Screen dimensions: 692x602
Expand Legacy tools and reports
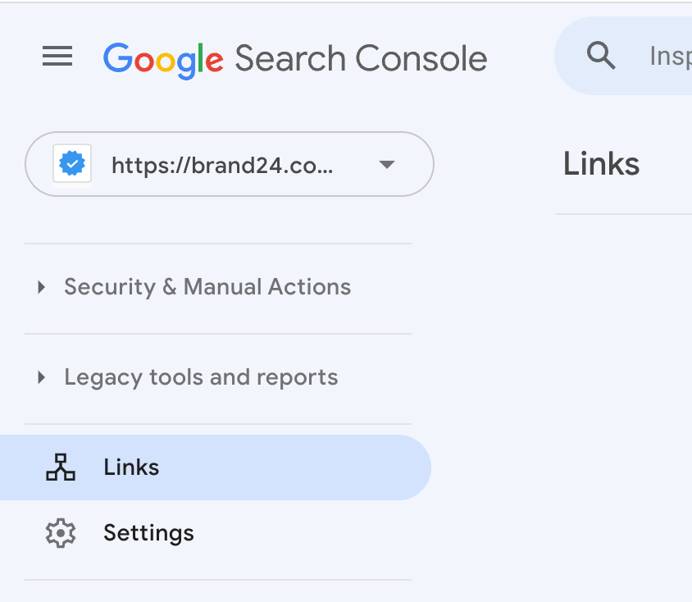point(41,377)
